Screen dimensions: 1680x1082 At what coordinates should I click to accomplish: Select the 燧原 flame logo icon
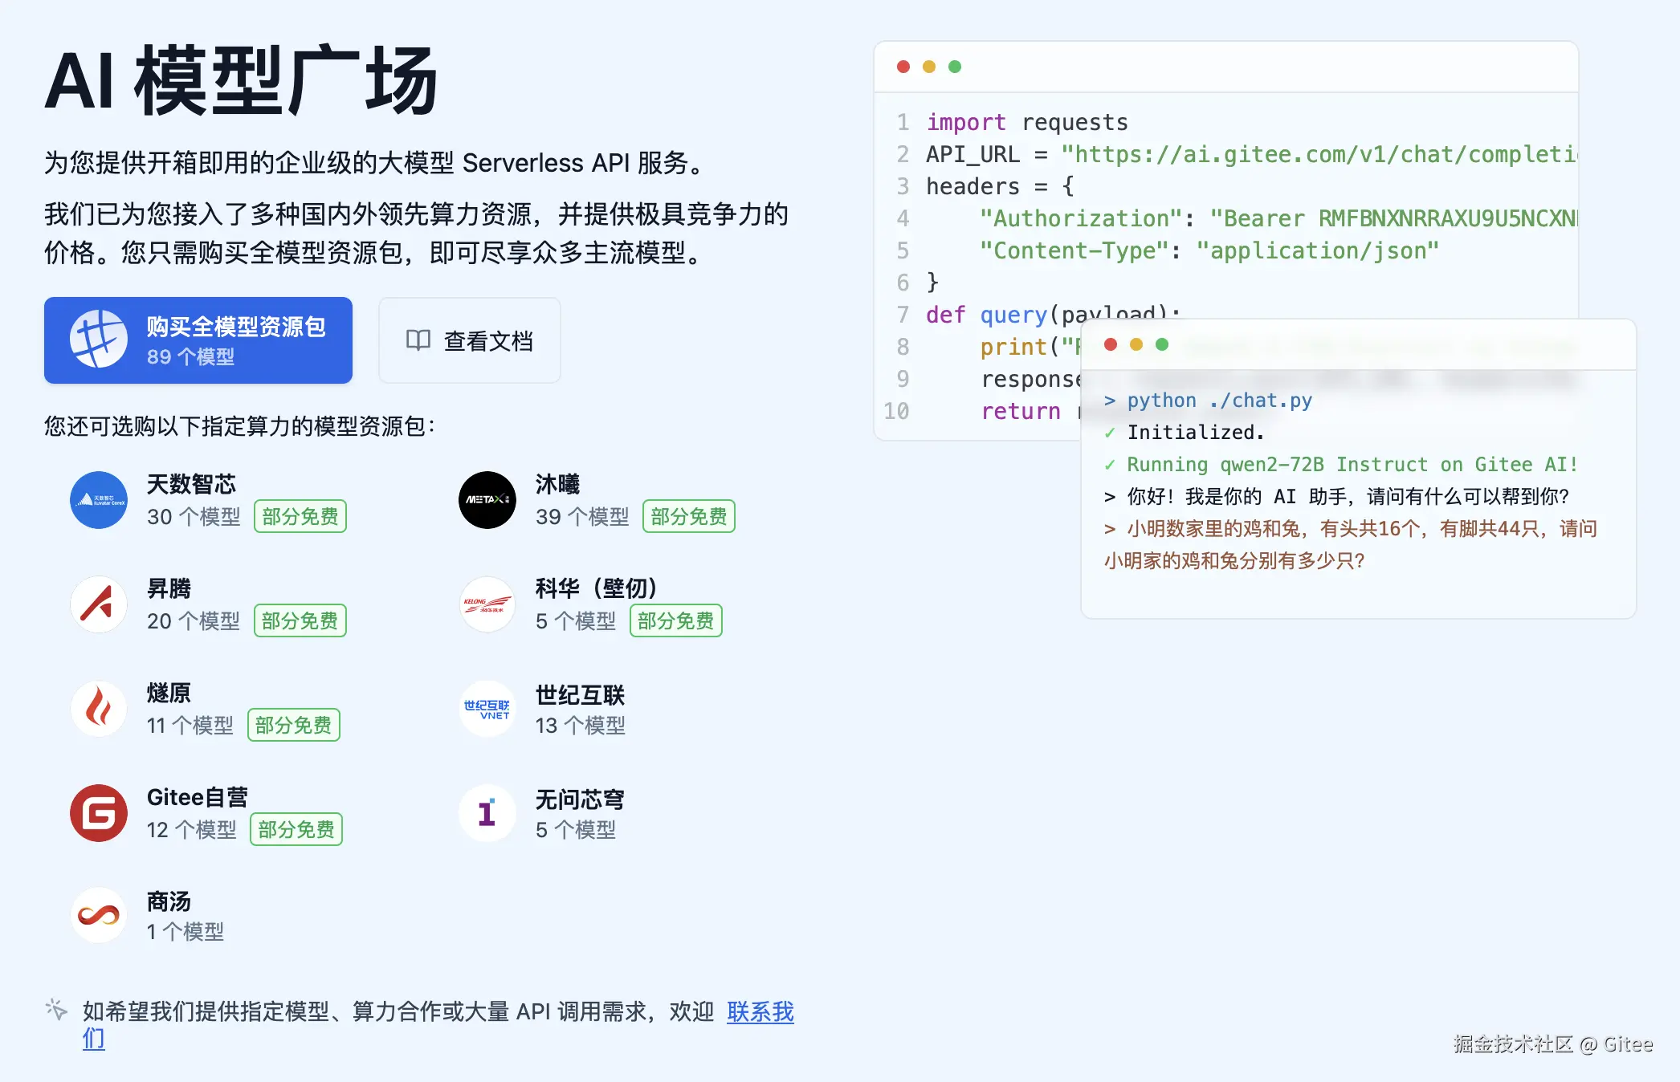[98, 709]
